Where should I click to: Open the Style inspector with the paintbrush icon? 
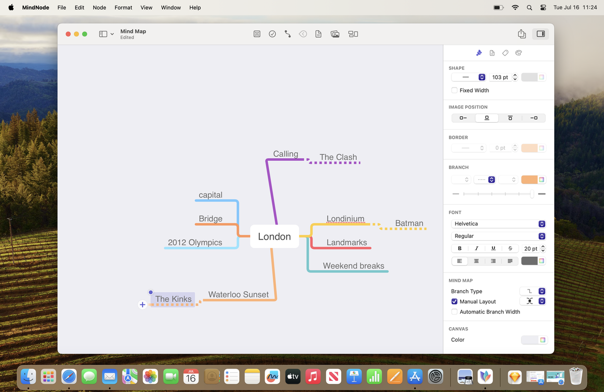(x=479, y=53)
